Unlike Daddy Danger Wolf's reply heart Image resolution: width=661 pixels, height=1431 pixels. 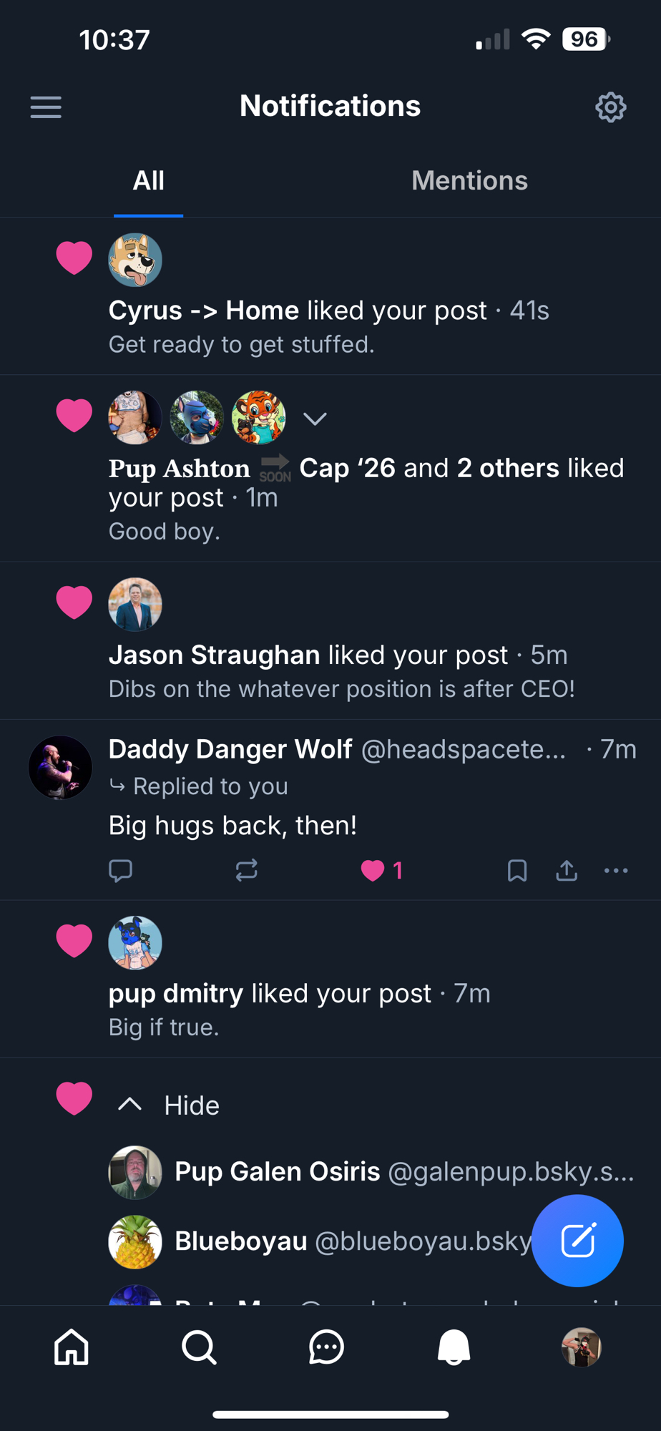coord(382,870)
